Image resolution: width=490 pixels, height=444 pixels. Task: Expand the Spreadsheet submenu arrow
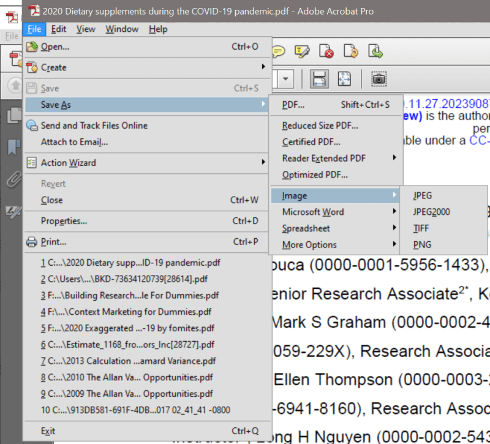(x=394, y=227)
